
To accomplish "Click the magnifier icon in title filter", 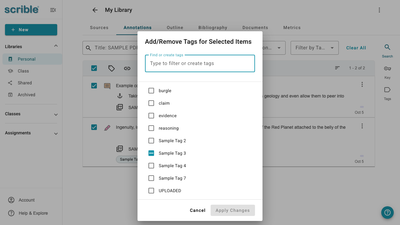I will tap(89, 48).
